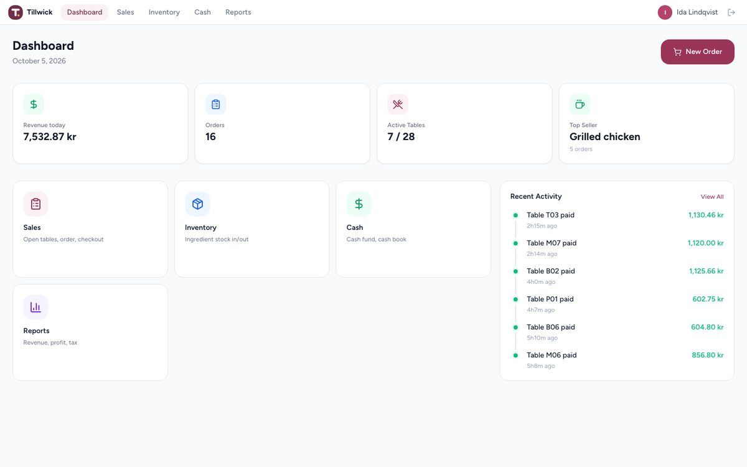Screen dimensions: 747x467
Task: Click the 'Recent Activity' heading
Action: pyautogui.click(x=536, y=197)
